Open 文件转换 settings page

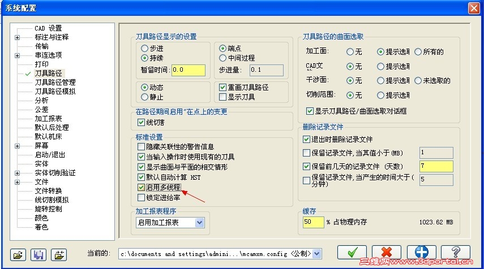pos(48,191)
